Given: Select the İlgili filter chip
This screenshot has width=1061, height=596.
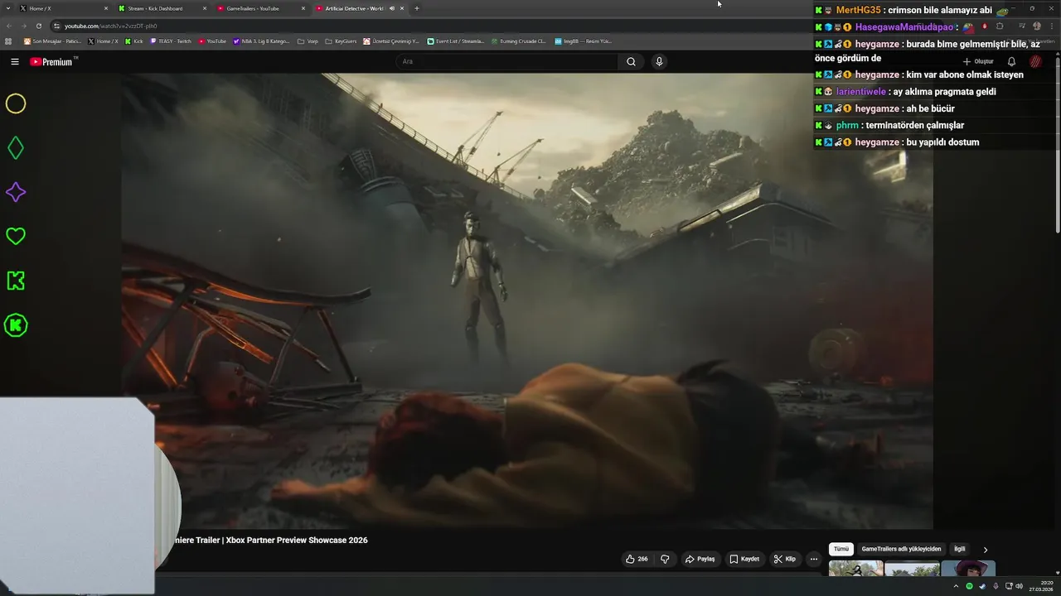Looking at the screenshot, I should click(959, 549).
